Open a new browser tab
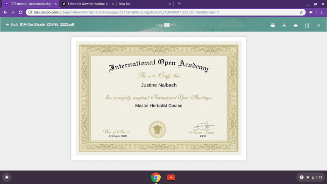This screenshot has height=184, width=327. coord(179,4)
